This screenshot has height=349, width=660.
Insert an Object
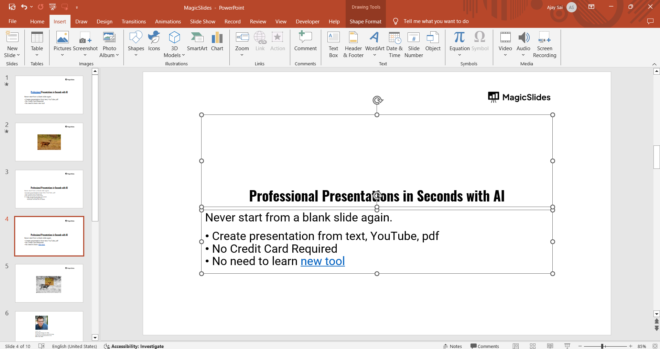tap(433, 41)
